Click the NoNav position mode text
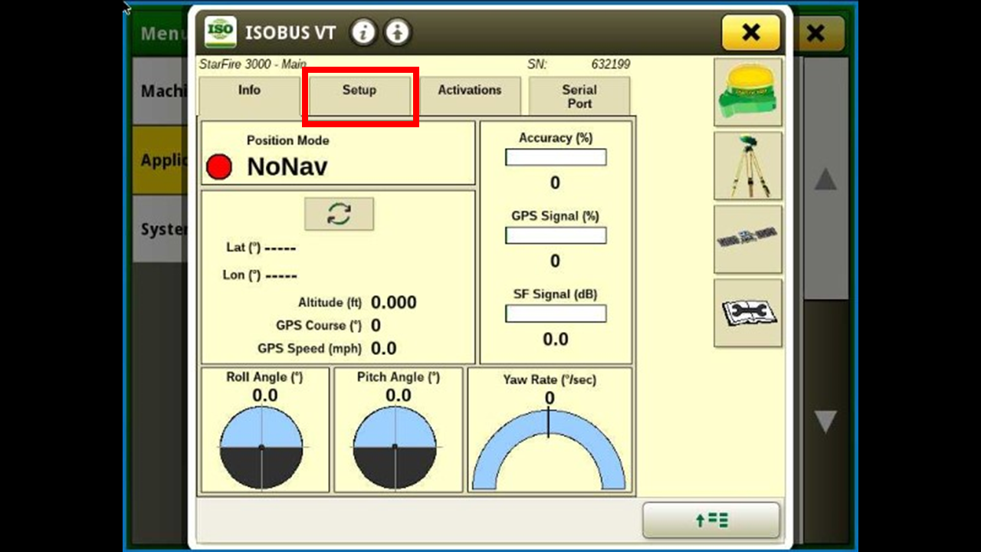981x552 pixels. (287, 167)
